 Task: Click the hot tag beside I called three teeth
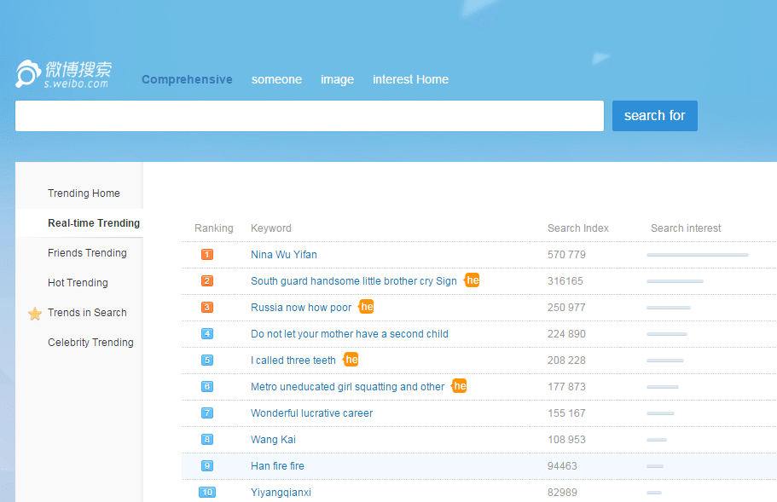(351, 360)
